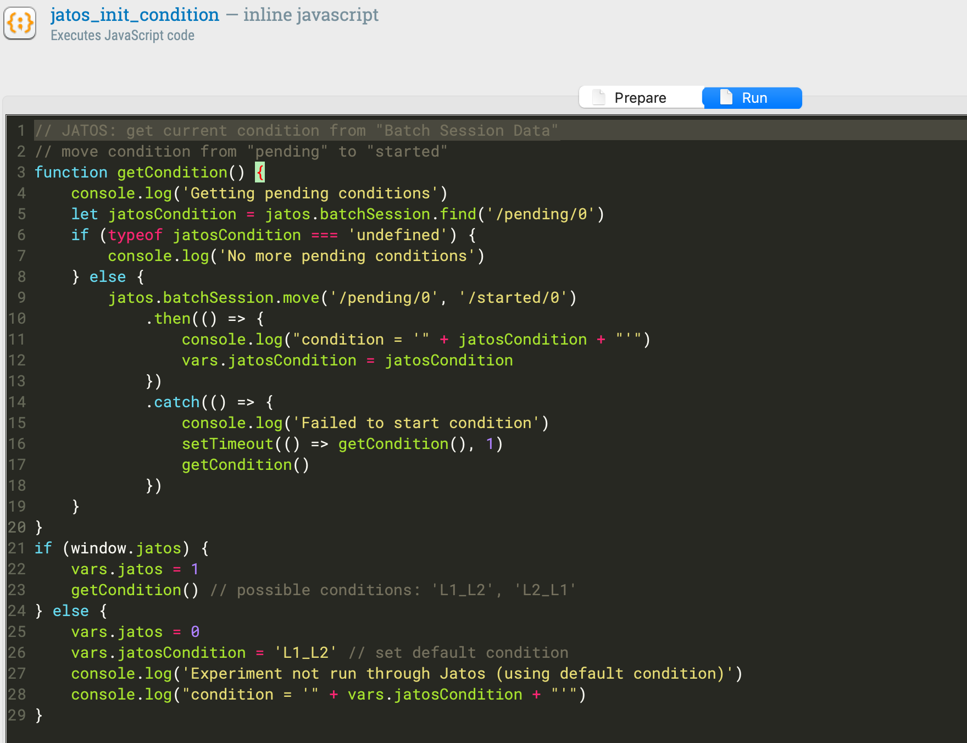
Task: Click the .catch handler on line 14
Action: click(176, 402)
